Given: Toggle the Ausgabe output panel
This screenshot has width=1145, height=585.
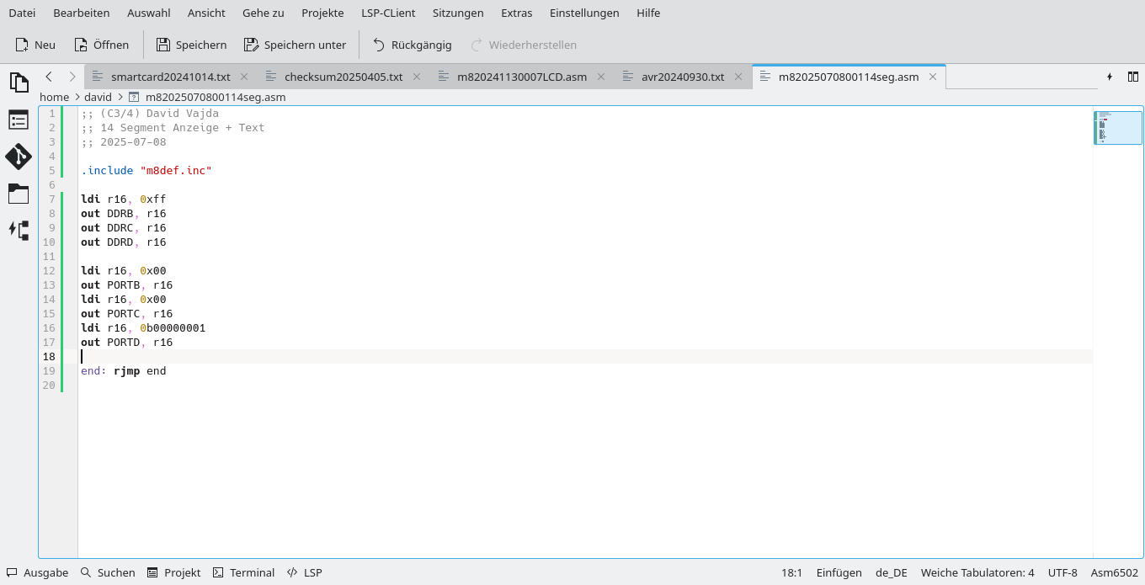Looking at the screenshot, I should (x=38, y=572).
